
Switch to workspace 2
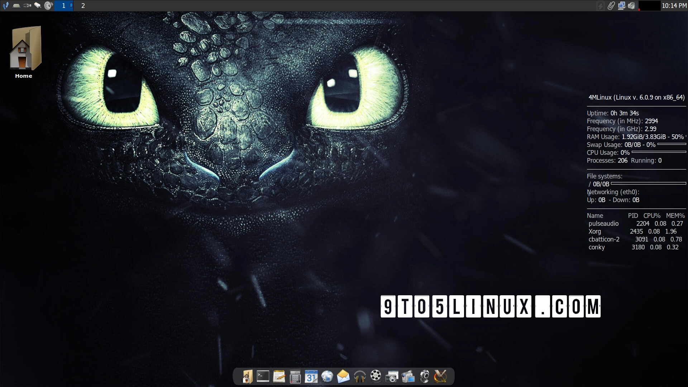point(82,6)
